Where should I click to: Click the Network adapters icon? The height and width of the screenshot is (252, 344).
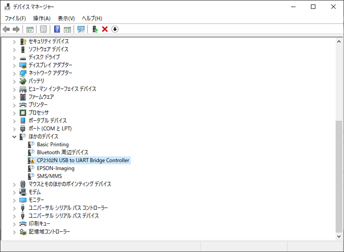tap(23, 73)
